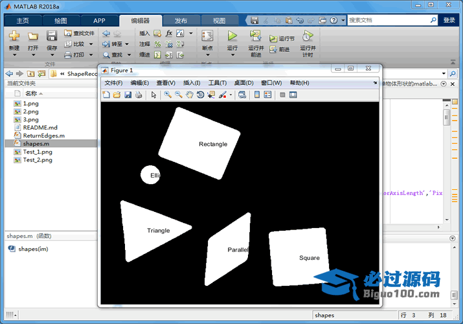The width and height of the screenshot is (463, 324).
Task: Select the Data Cursor tool
Action: click(x=211, y=95)
